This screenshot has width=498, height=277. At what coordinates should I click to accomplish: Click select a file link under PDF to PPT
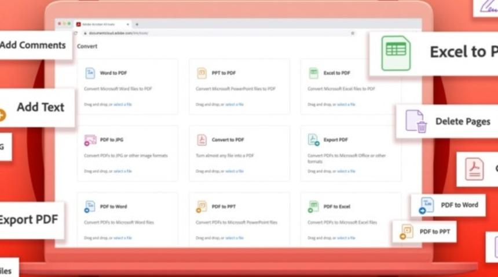point(235,238)
